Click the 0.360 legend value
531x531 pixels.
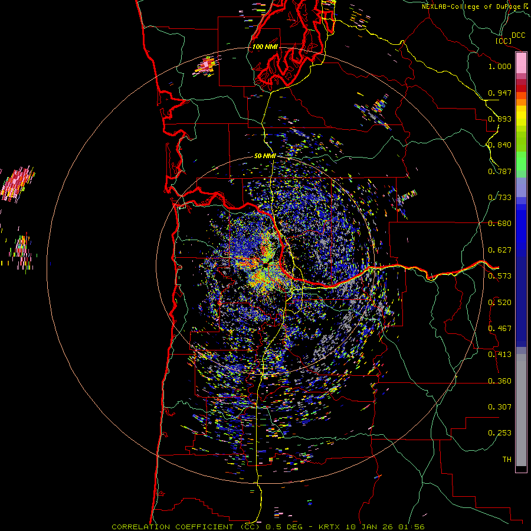pyautogui.click(x=500, y=381)
